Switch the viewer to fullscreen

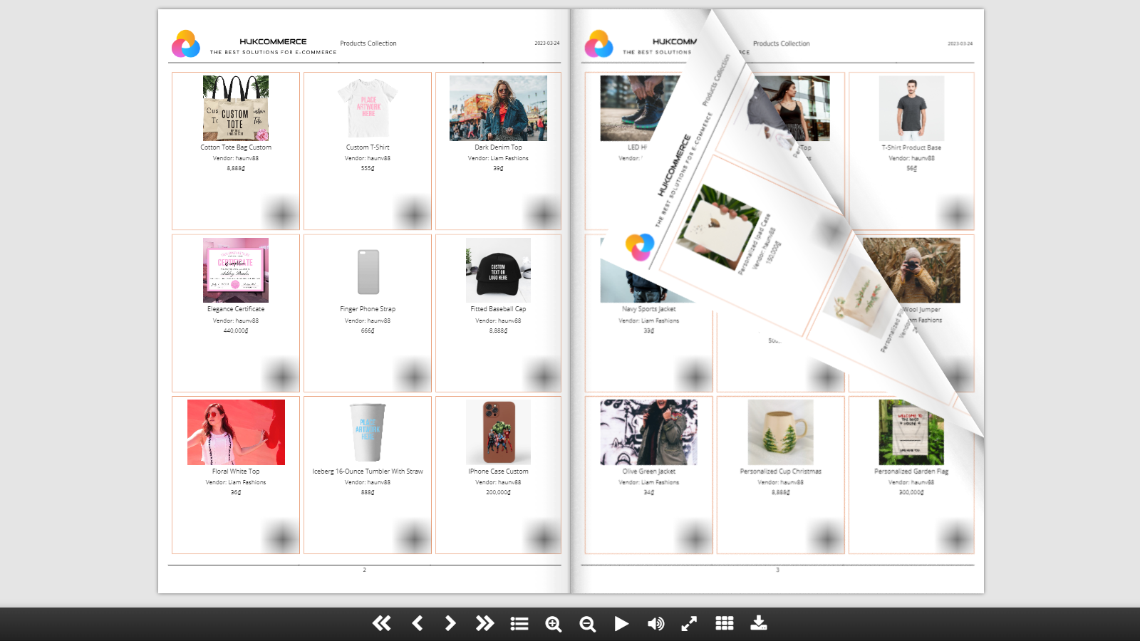pyautogui.click(x=689, y=624)
